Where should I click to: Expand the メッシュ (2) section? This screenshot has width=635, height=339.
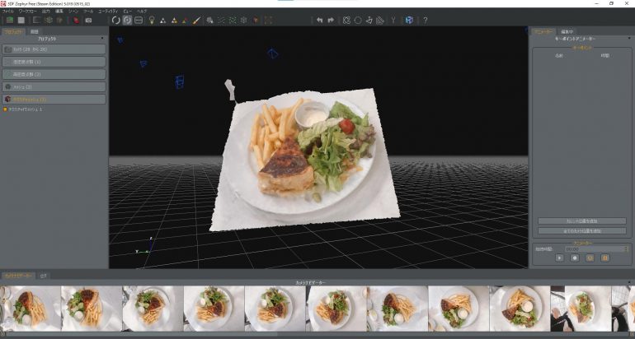click(x=54, y=87)
